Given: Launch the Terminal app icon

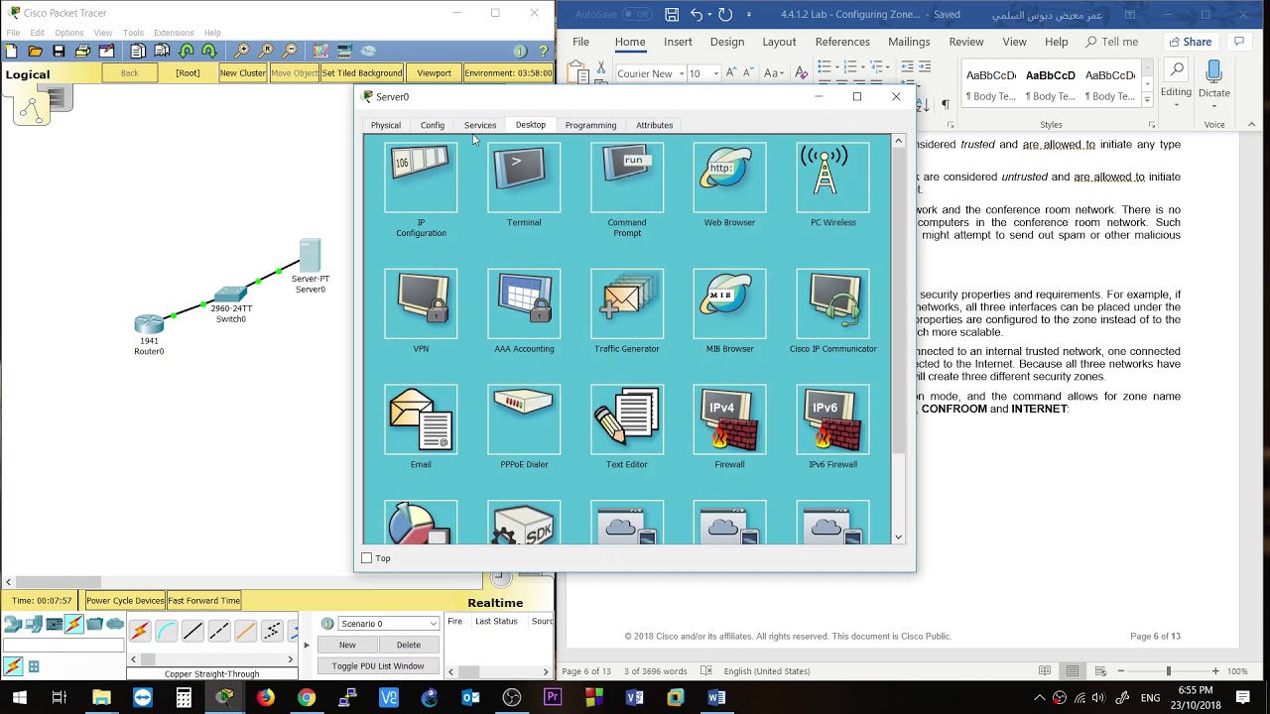Looking at the screenshot, I should [x=524, y=178].
